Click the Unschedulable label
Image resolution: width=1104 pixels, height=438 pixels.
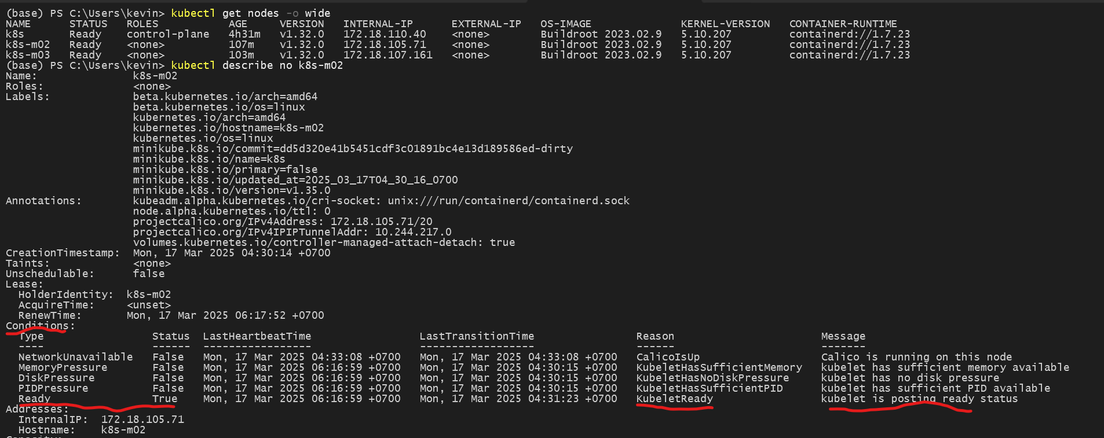click(50, 274)
